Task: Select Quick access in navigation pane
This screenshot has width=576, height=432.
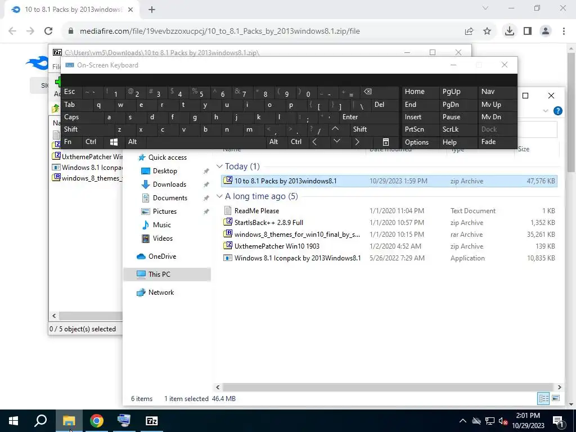Action: pos(167,157)
